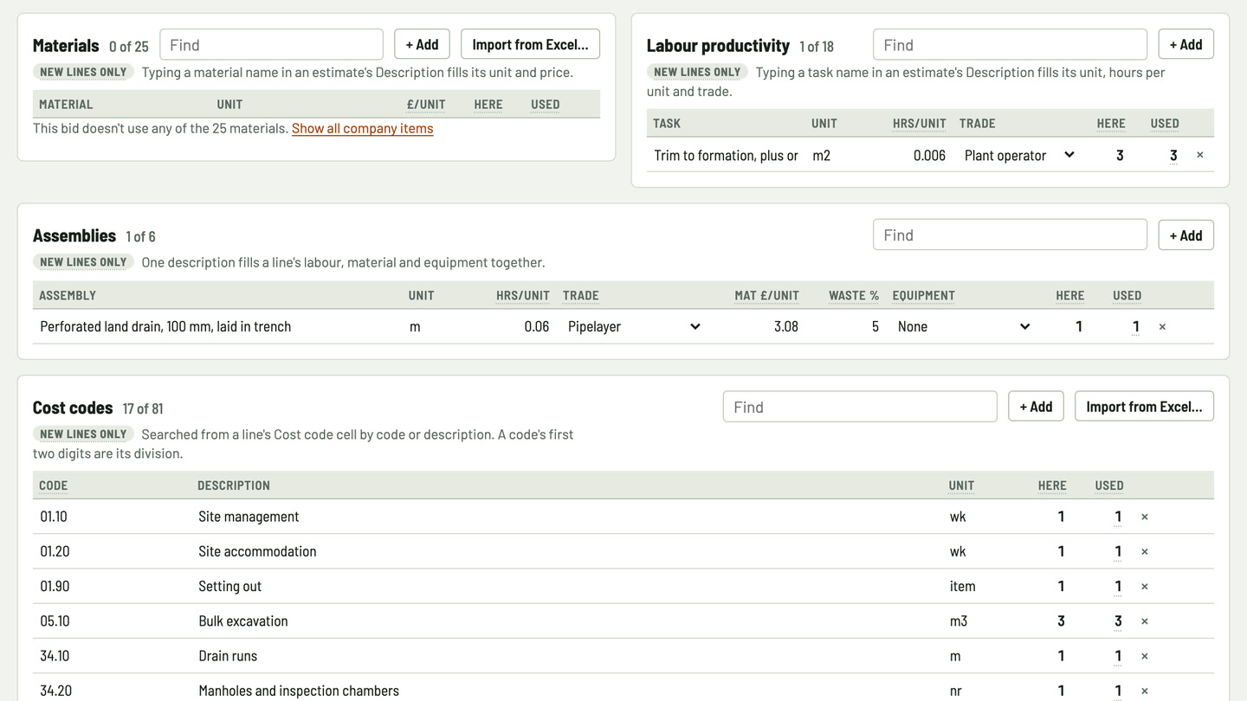The height and width of the screenshot is (701, 1247).
Task: Import materials from Excel
Action: (x=530, y=44)
